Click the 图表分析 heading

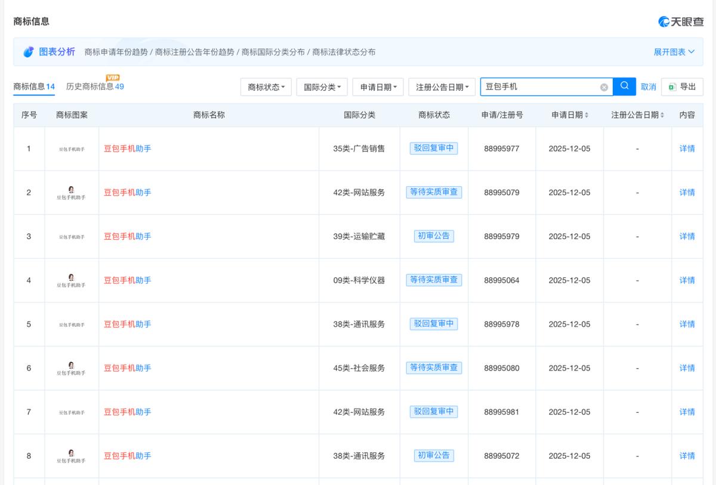(57, 52)
